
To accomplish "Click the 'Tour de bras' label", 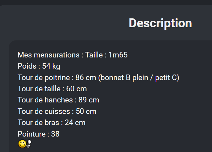I will click(38, 122).
